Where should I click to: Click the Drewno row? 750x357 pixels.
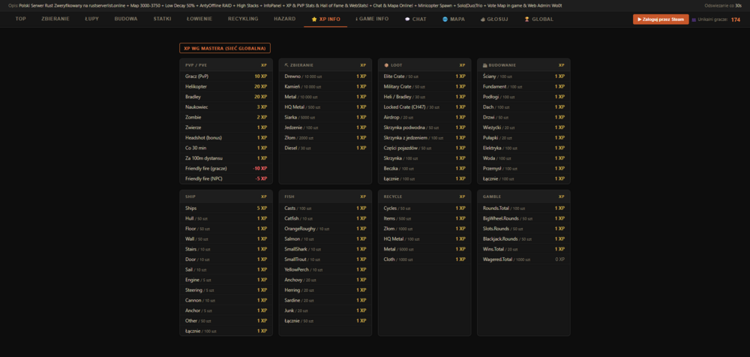(325, 76)
